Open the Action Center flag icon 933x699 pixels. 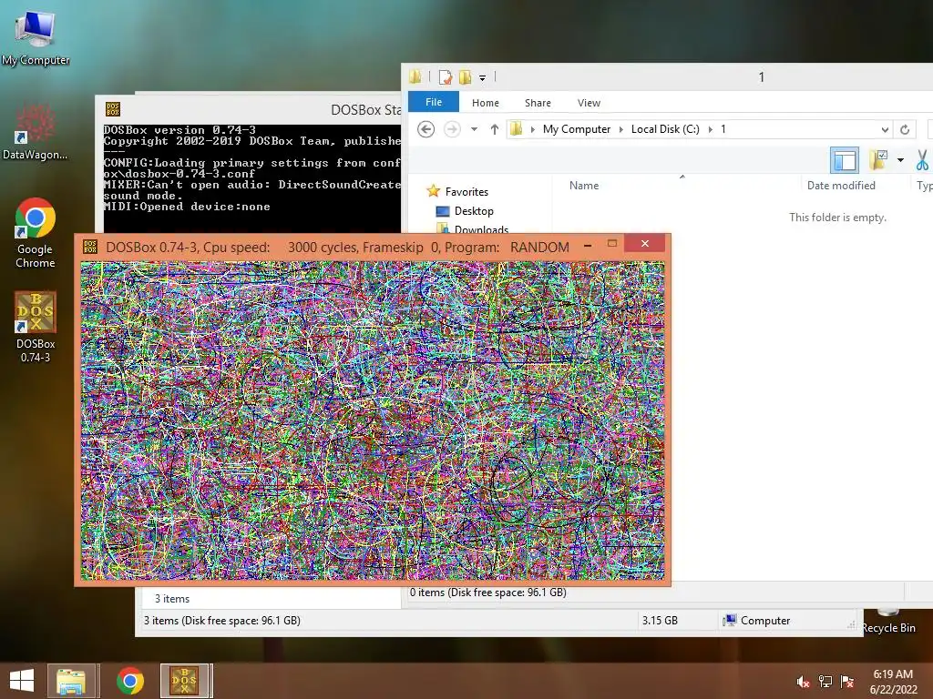pyautogui.click(x=847, y=682)
